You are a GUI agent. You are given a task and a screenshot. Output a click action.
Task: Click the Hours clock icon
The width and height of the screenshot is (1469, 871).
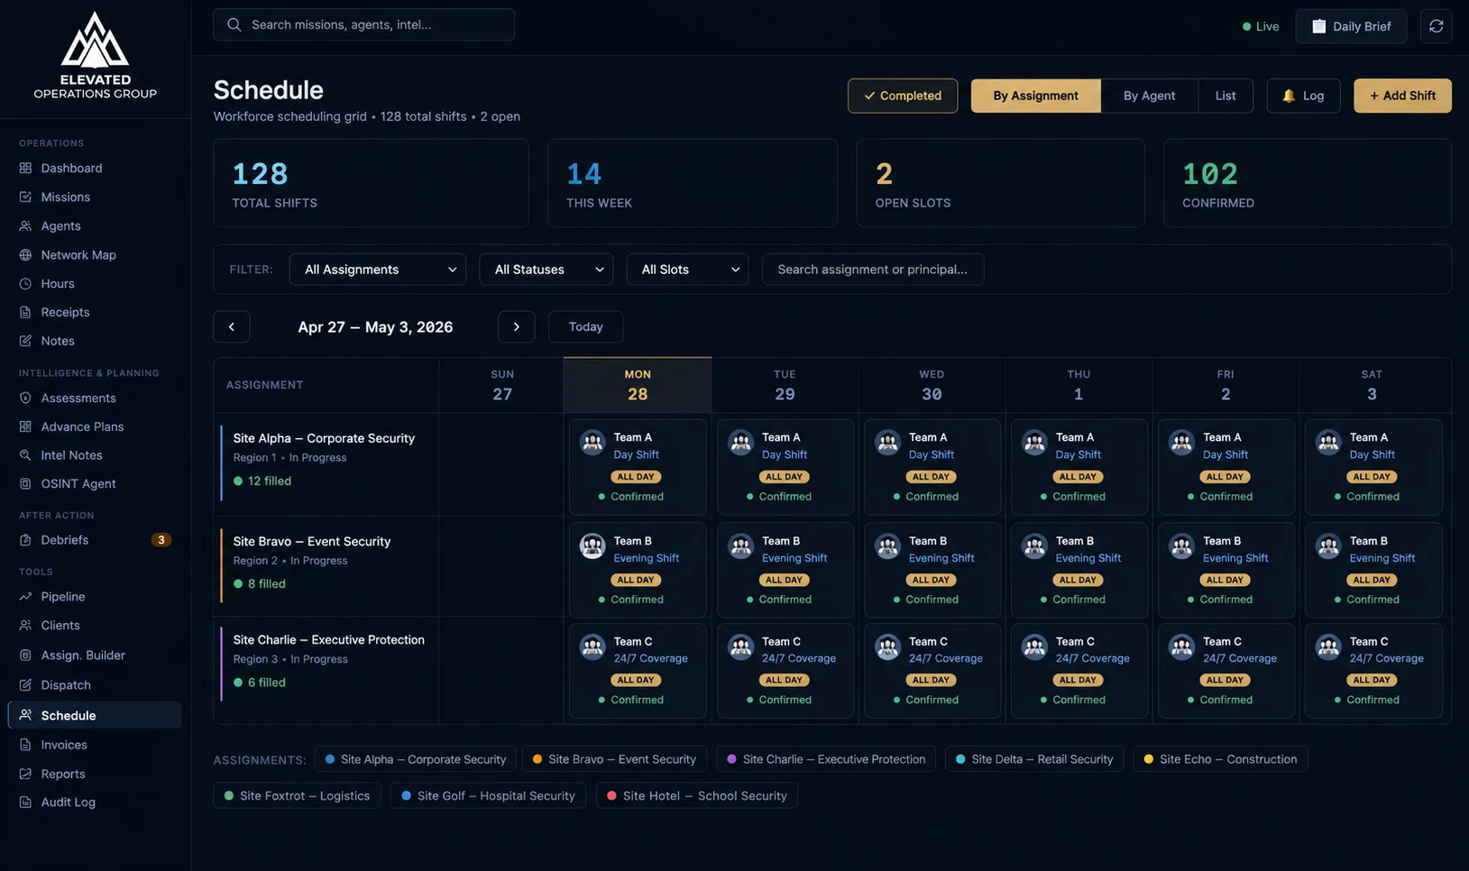coord(25,283)
